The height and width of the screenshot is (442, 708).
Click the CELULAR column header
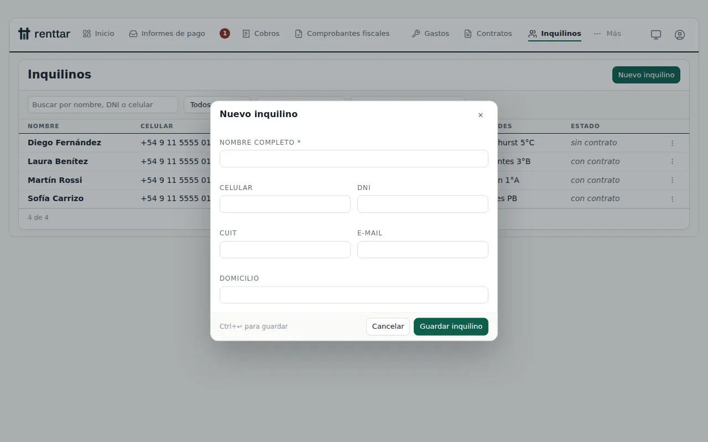(x=157, y=127)
